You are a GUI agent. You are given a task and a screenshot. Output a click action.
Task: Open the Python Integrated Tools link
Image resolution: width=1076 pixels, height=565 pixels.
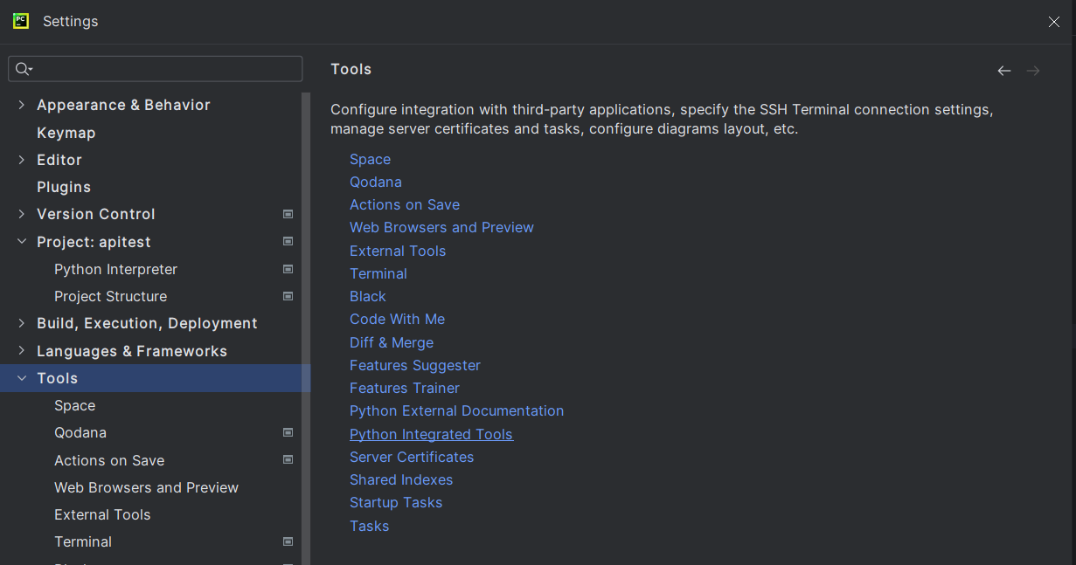pyautogui.click(x=431, y=434)
